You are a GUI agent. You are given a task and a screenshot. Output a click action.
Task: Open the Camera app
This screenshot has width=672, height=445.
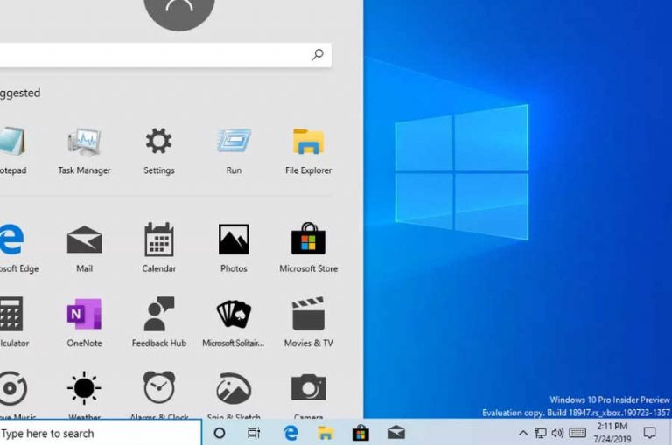coord(308,394)
